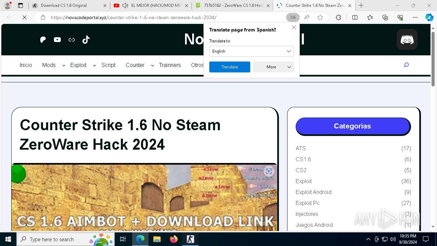Screen dimensions: 437x246
Task: Open the Exploit Pc category link
Action: point(308,203)
